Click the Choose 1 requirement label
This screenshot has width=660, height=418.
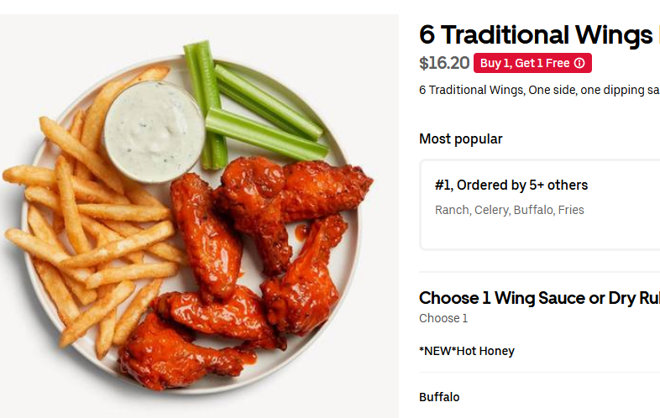click(443, 318)
